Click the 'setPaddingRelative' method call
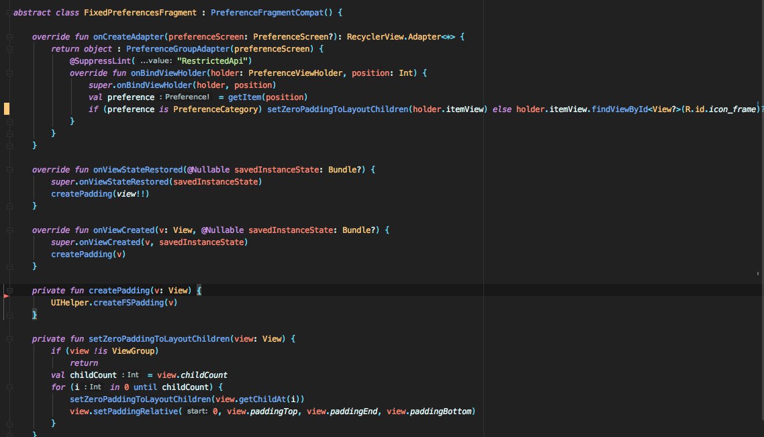 coord(136,411)
